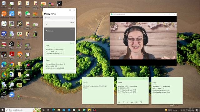Image resolution: width=200 pixels, height=112 pixels.
Task: Open the Zoom desktop shortcut
Action: click(x=12, y=96)
